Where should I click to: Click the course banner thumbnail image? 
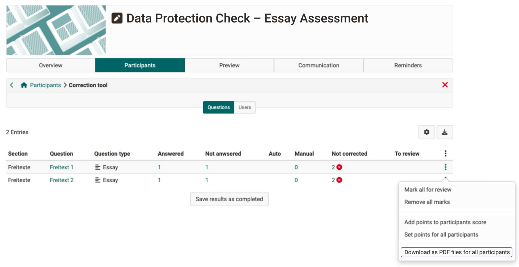(56, 30)
